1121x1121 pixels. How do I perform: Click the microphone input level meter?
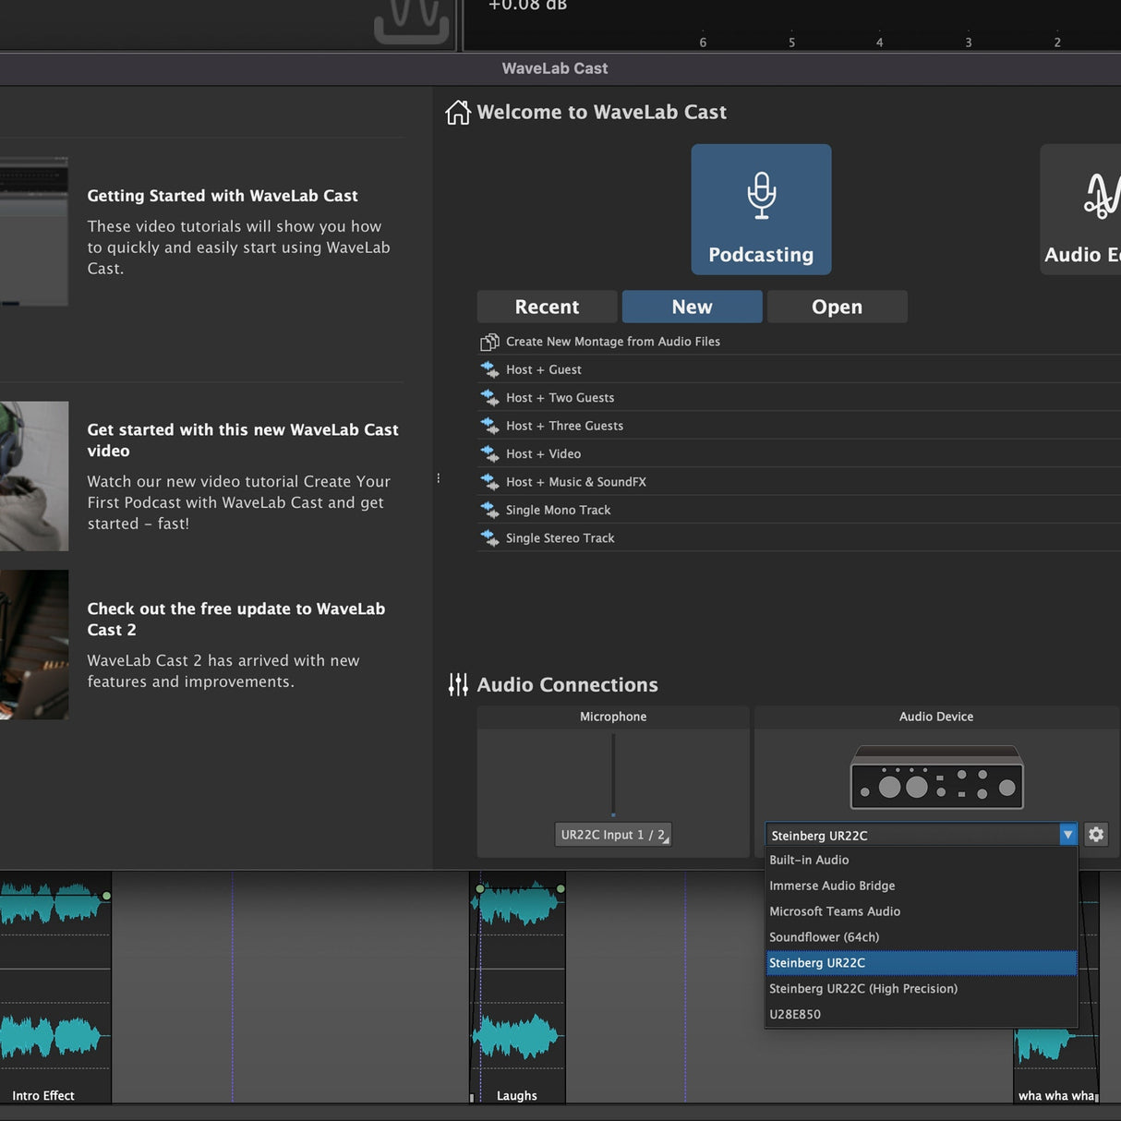[x=613, y=775]
